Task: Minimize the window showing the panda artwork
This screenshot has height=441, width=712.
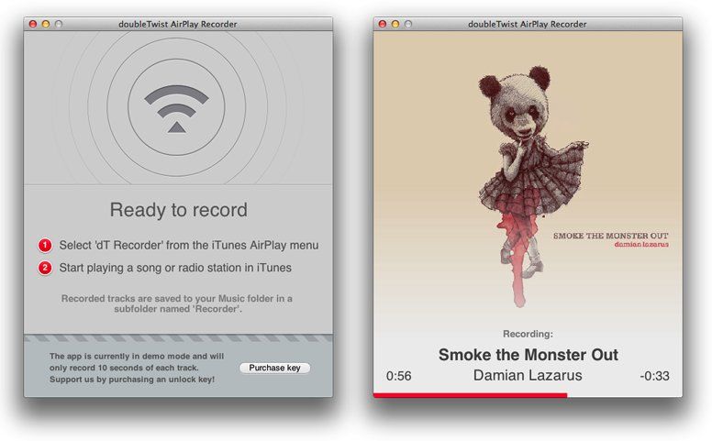Action: tap(396, 24)
